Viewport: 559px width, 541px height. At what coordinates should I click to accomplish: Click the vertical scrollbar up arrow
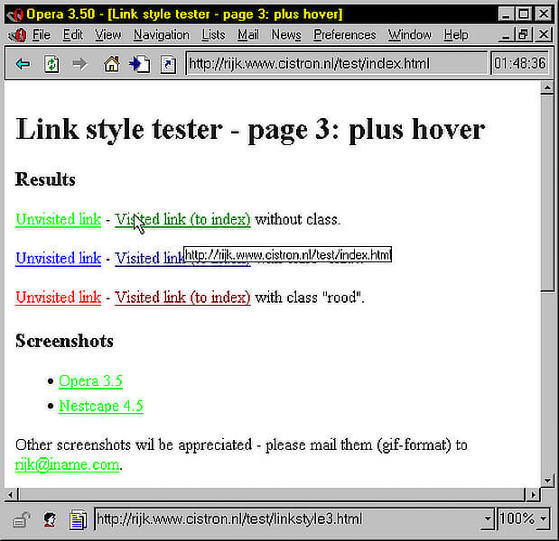(x=547, y=87)
